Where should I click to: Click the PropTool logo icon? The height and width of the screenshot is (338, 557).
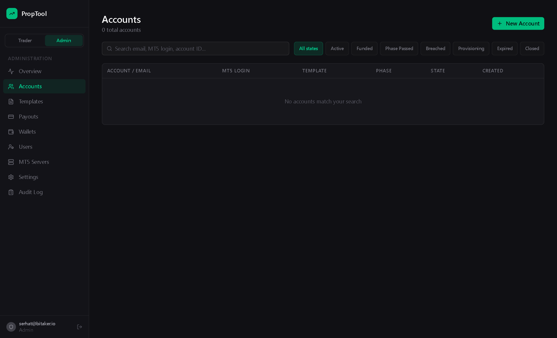click(12, 14)
